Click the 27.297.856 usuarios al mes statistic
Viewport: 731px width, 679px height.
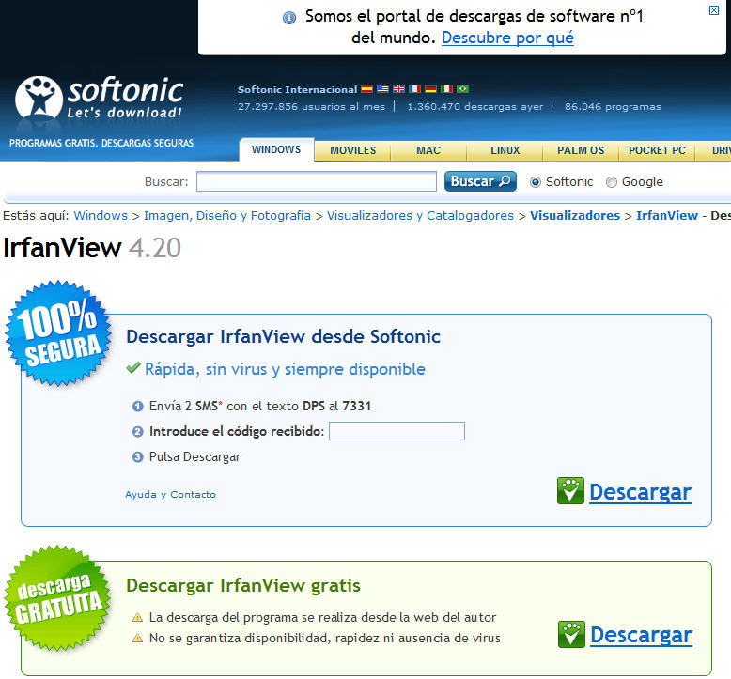pos(311,107)
